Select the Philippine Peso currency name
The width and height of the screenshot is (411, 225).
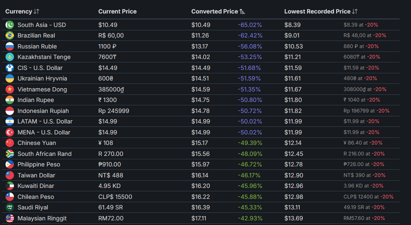coord(39,164)
